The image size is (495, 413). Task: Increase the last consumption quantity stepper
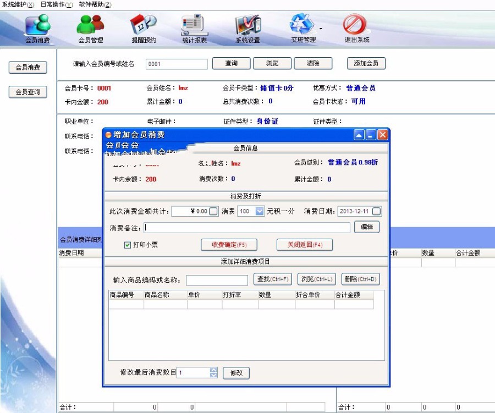tap(214, 370)
